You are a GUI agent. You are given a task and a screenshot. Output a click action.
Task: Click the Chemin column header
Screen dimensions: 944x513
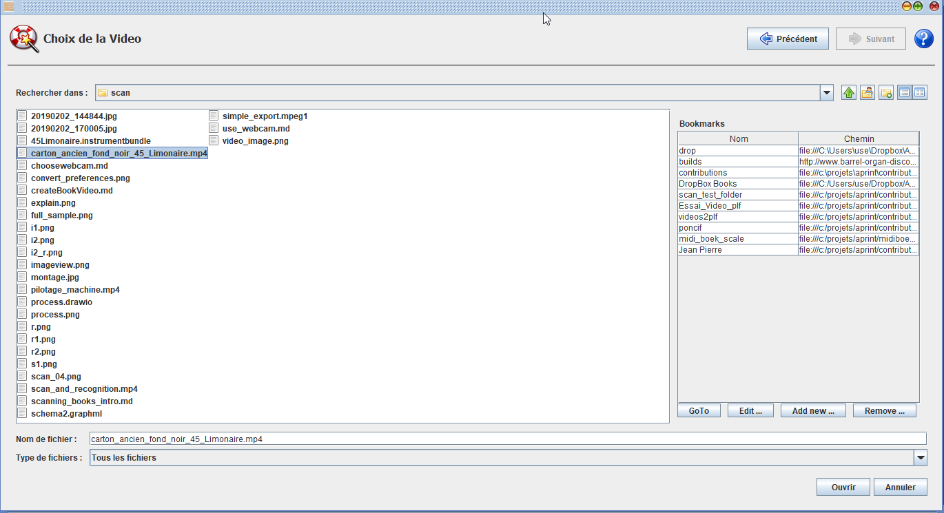click(859, 138)
